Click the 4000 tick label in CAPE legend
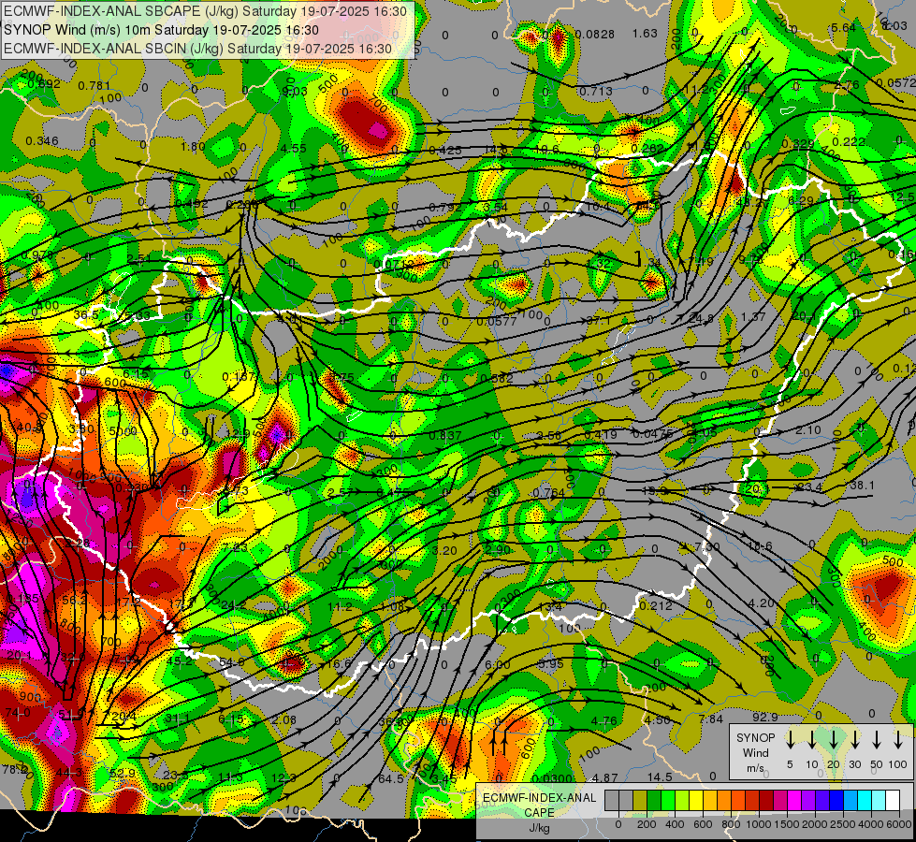 pyautogui.click(x=871, y=824)
